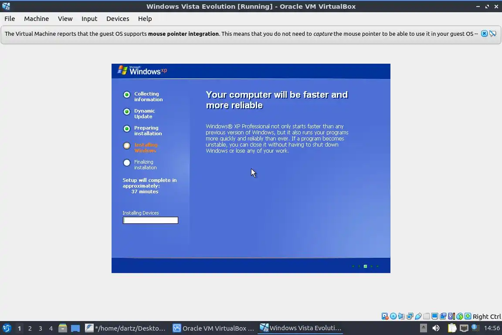Click the recording indicator icon
Viewport: 502px width, 335px height.
tap(443, 316)
